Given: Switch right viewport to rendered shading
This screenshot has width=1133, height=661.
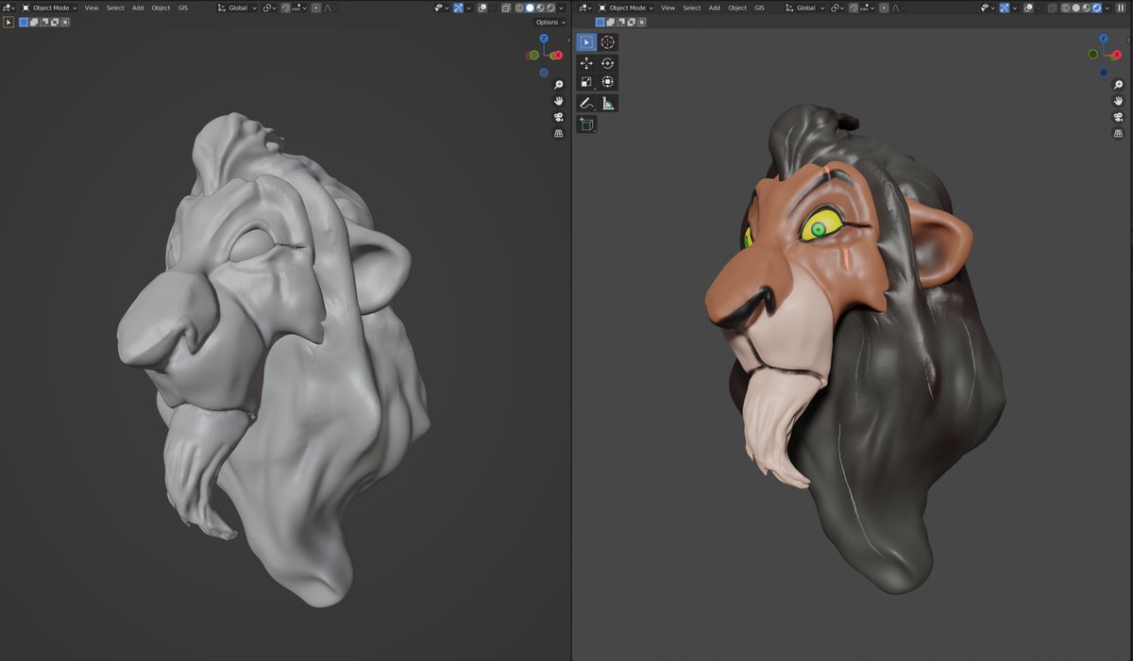Looking at the screenshot, I should 1097,8.
